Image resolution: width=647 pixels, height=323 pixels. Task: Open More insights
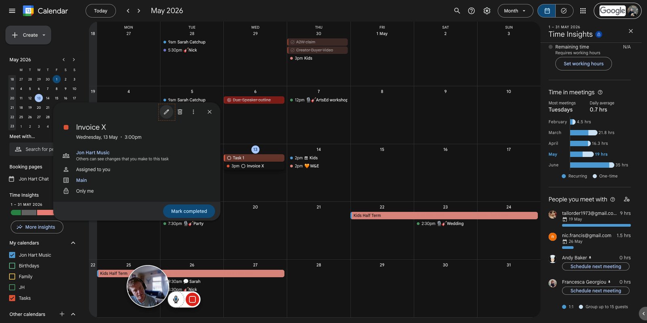pos(37,227)
